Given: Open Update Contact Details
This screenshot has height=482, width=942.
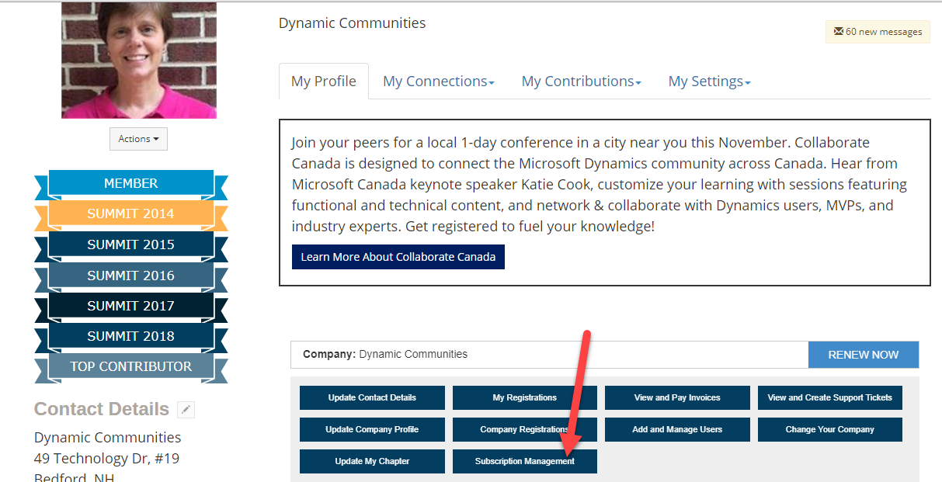Looking at the screenshot, I should click(372, 397).
